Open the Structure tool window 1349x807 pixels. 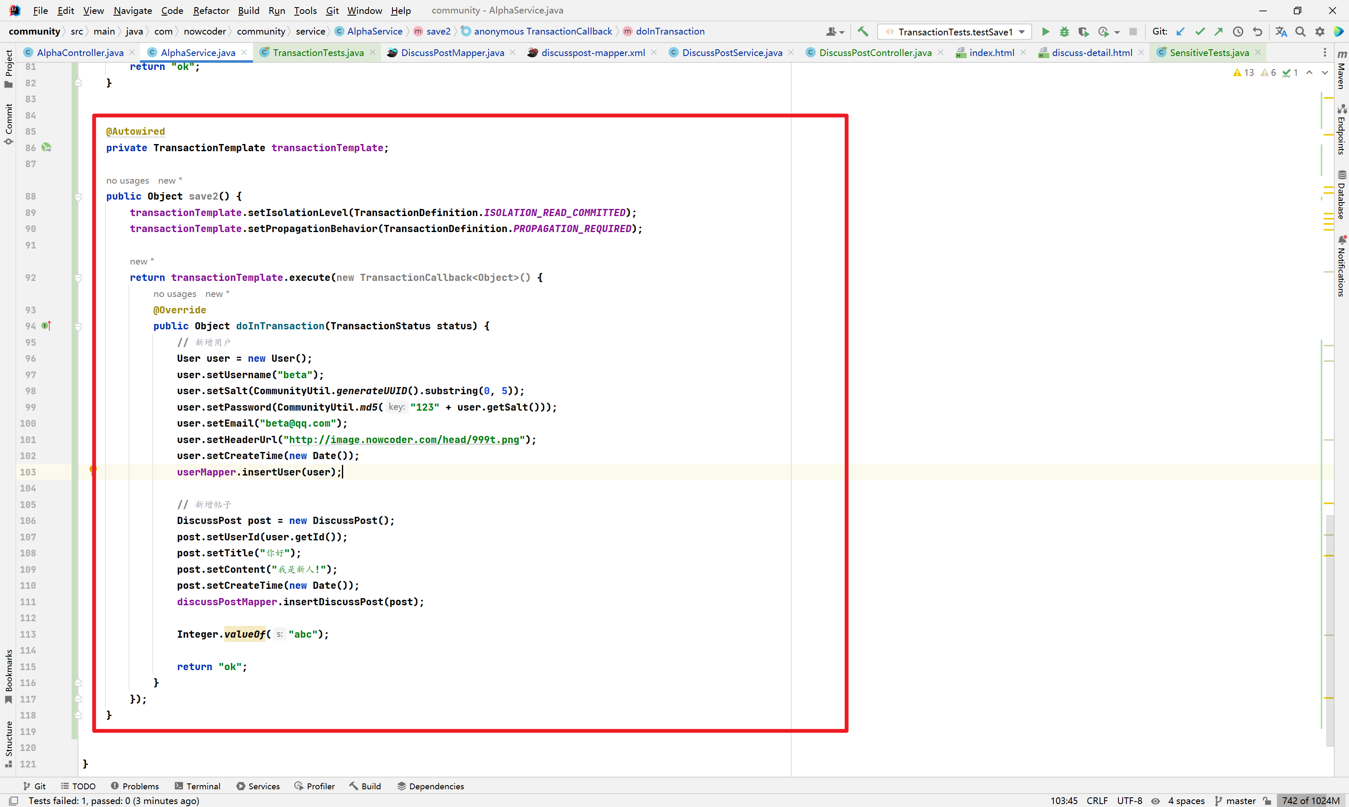click(x=8, y=744)
